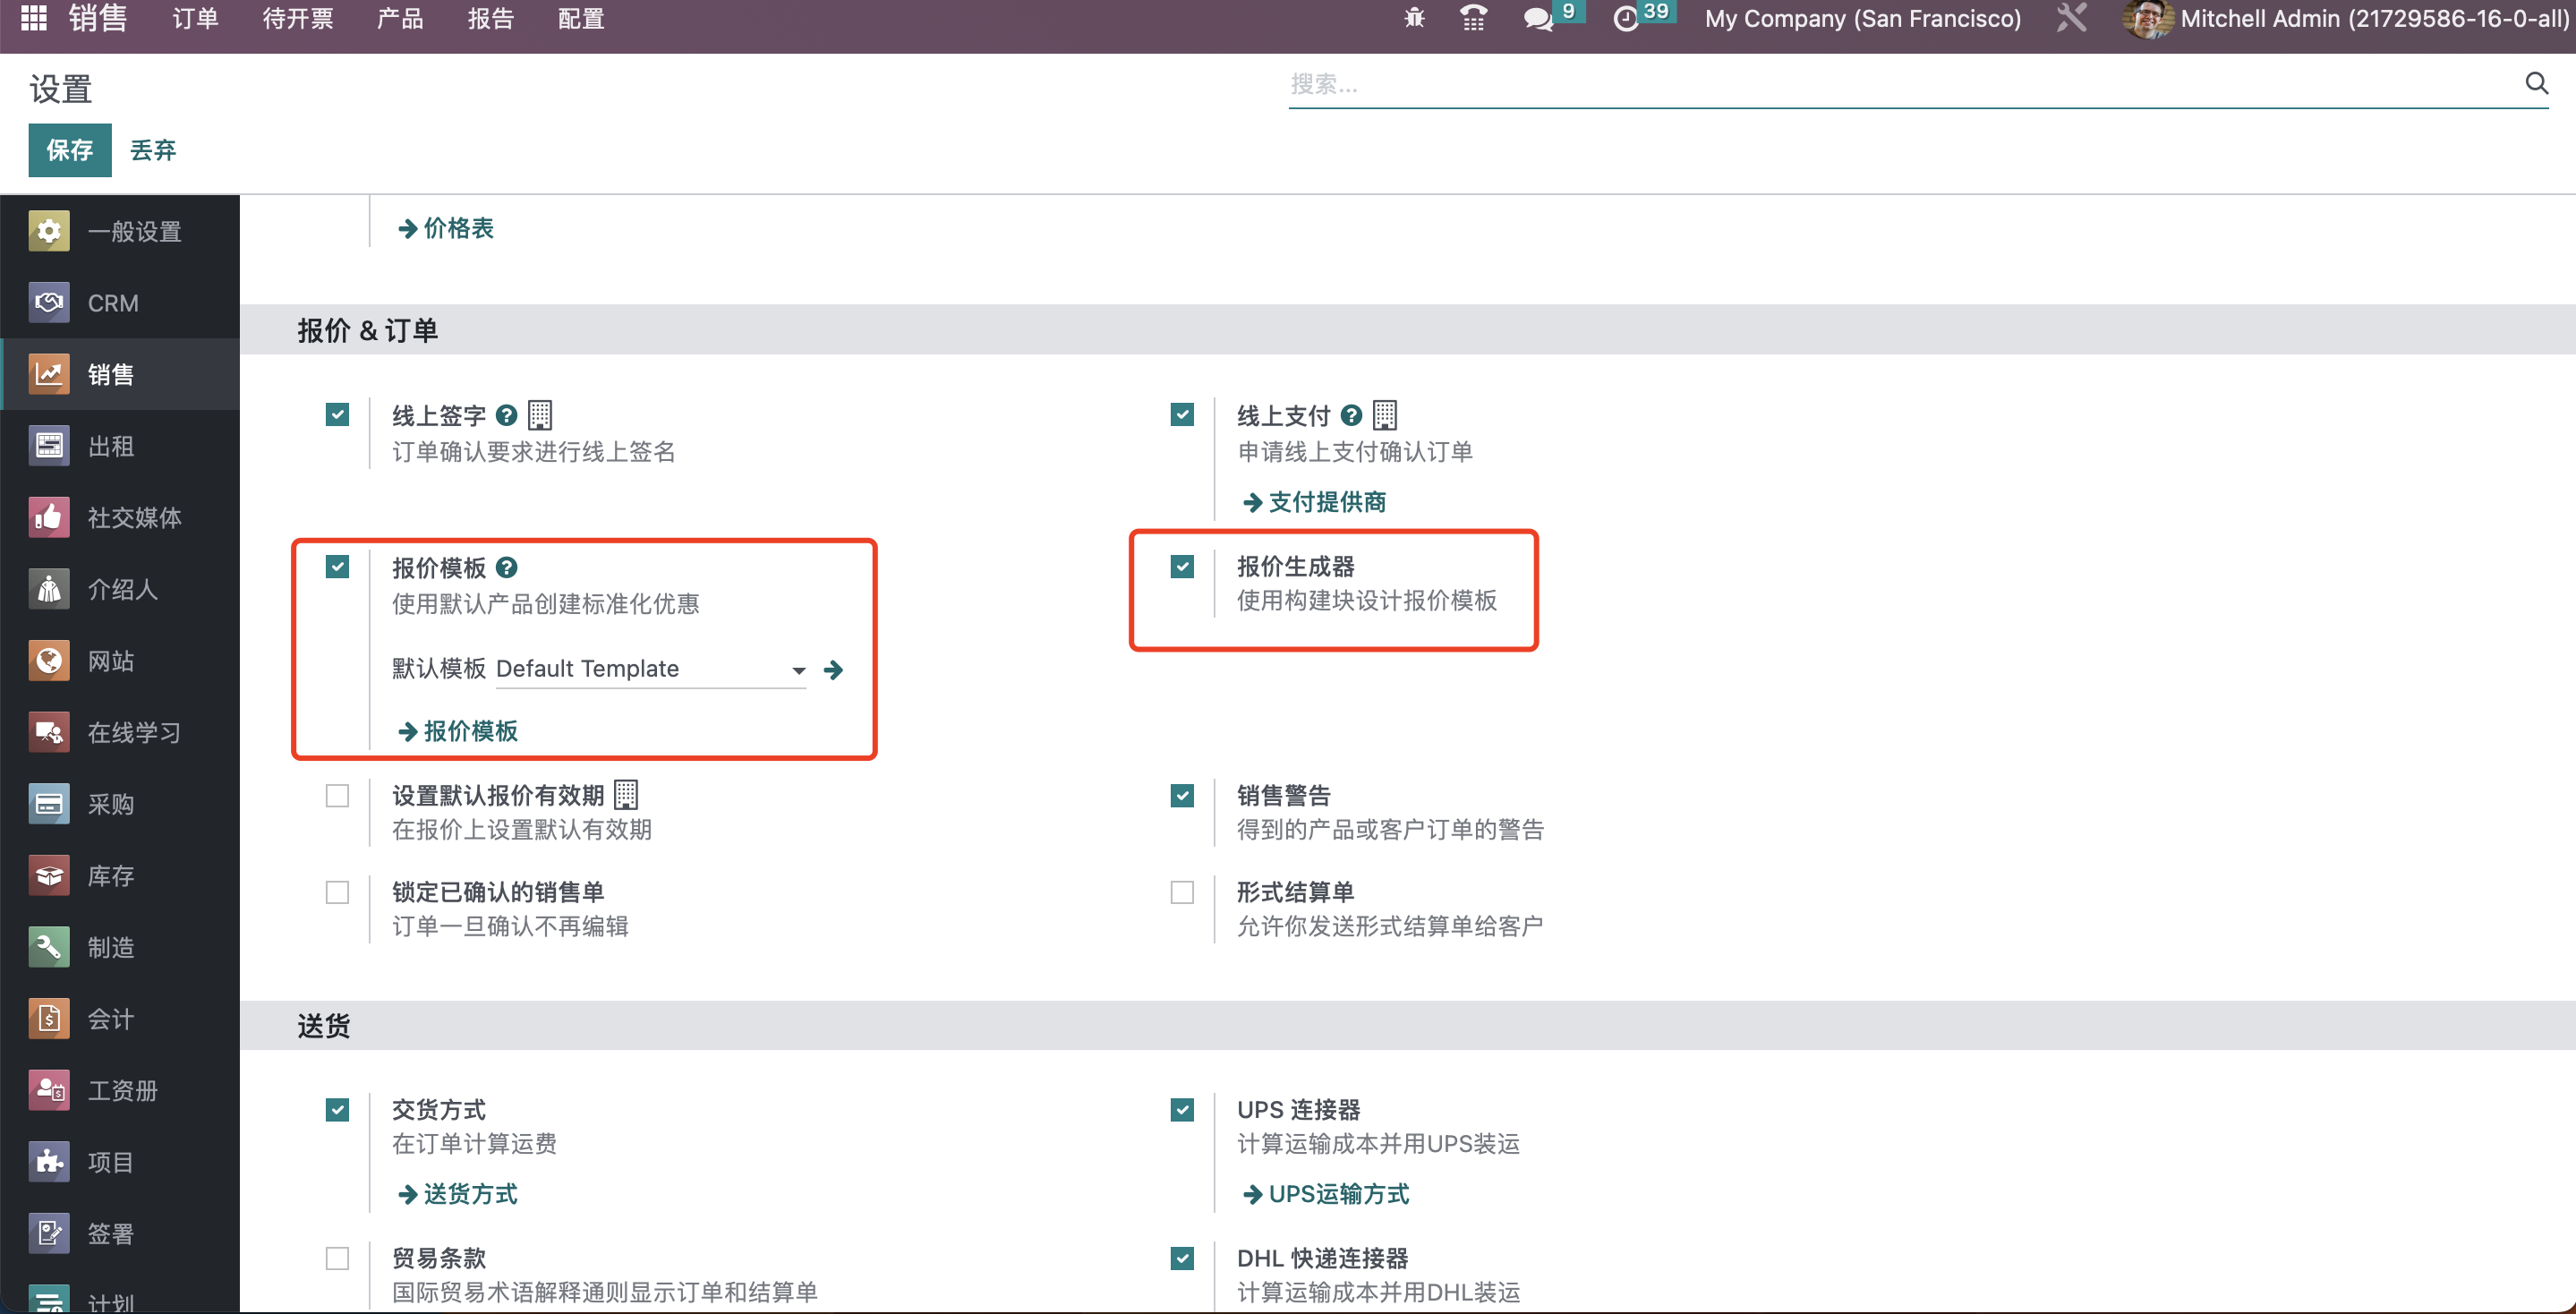Open the activities clock icon
Viewport: 2576px width, 1314px height.
[1626, 19]
